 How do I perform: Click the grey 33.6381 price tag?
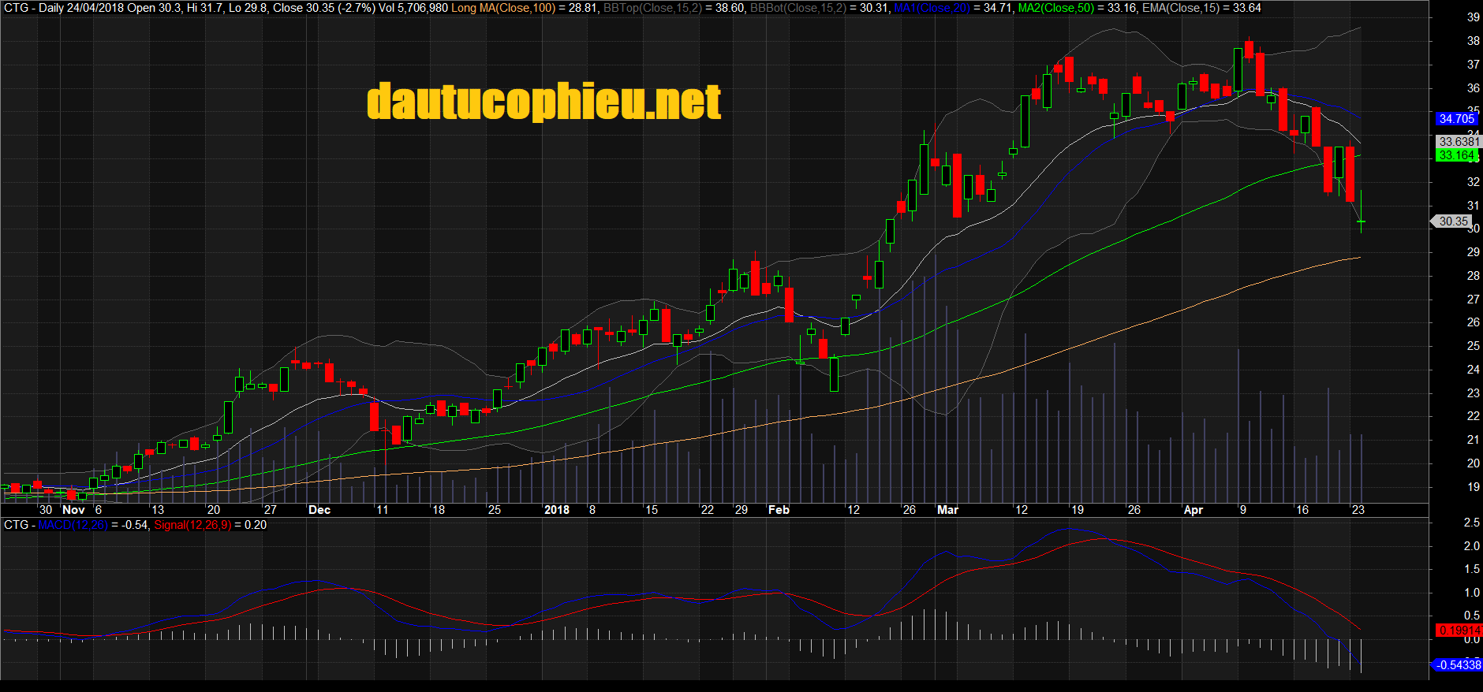click(x=1458, y=142)
